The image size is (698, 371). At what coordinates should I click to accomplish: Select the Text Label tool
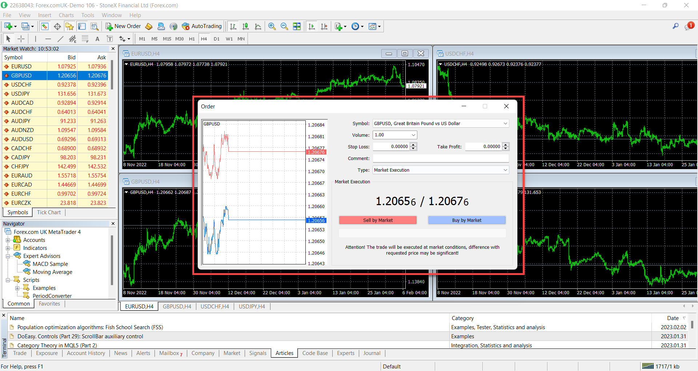[x=109, y=39]
